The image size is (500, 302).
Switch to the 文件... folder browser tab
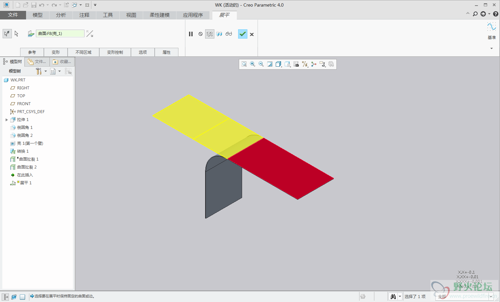37,62
